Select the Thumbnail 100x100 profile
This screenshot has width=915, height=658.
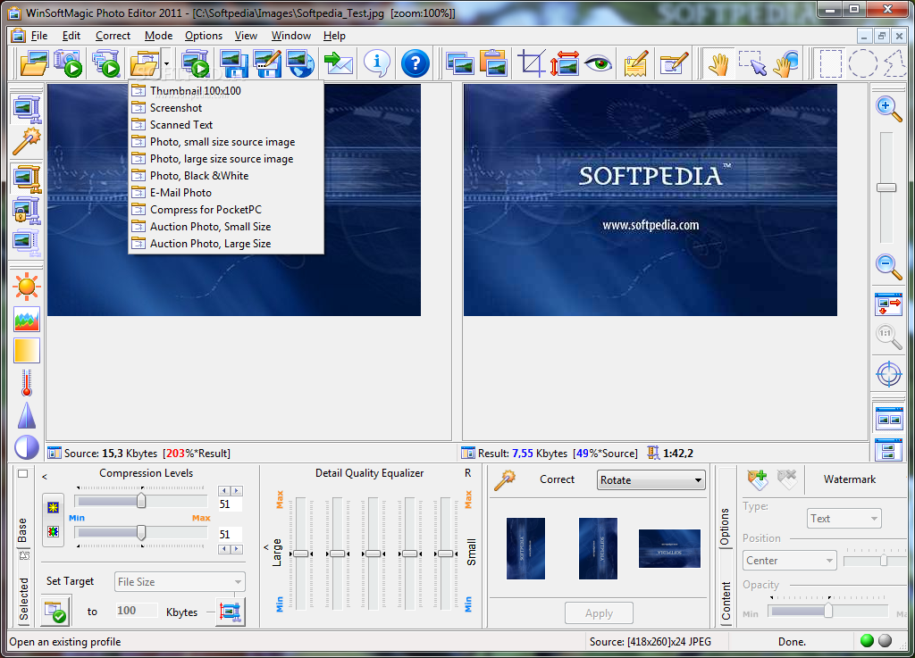pyautogui.click(x=226, y=90)
